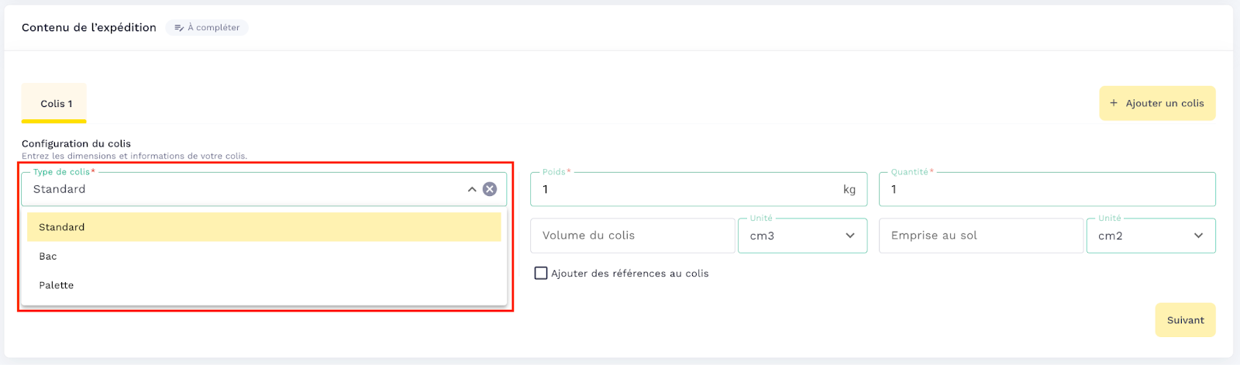This screenshot has width=1240, height=365.
Task: Select the Standard option in list
Action: 263,227
